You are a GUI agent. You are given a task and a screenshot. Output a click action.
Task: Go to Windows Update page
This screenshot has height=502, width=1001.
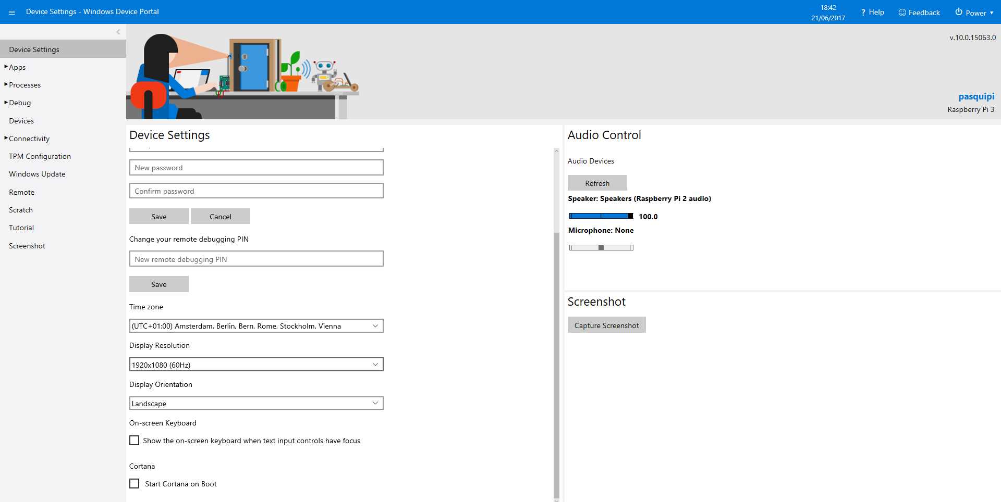tap(37, 174)
